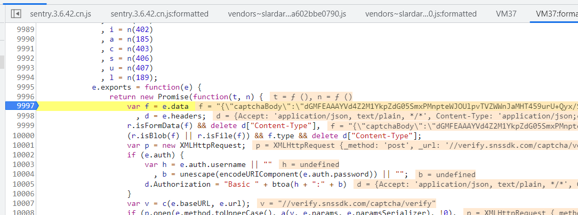Click ', l = n(189);' code line

point(129,77)
